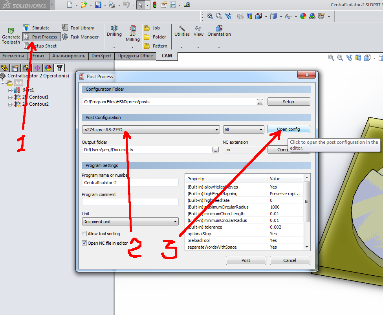Open the Drilling dropdown arrow
Screen dimensions: 383x315
tap(114, 47)
